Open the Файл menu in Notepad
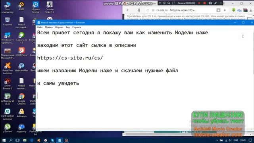 pyautogui.click(x=40, y=27)
